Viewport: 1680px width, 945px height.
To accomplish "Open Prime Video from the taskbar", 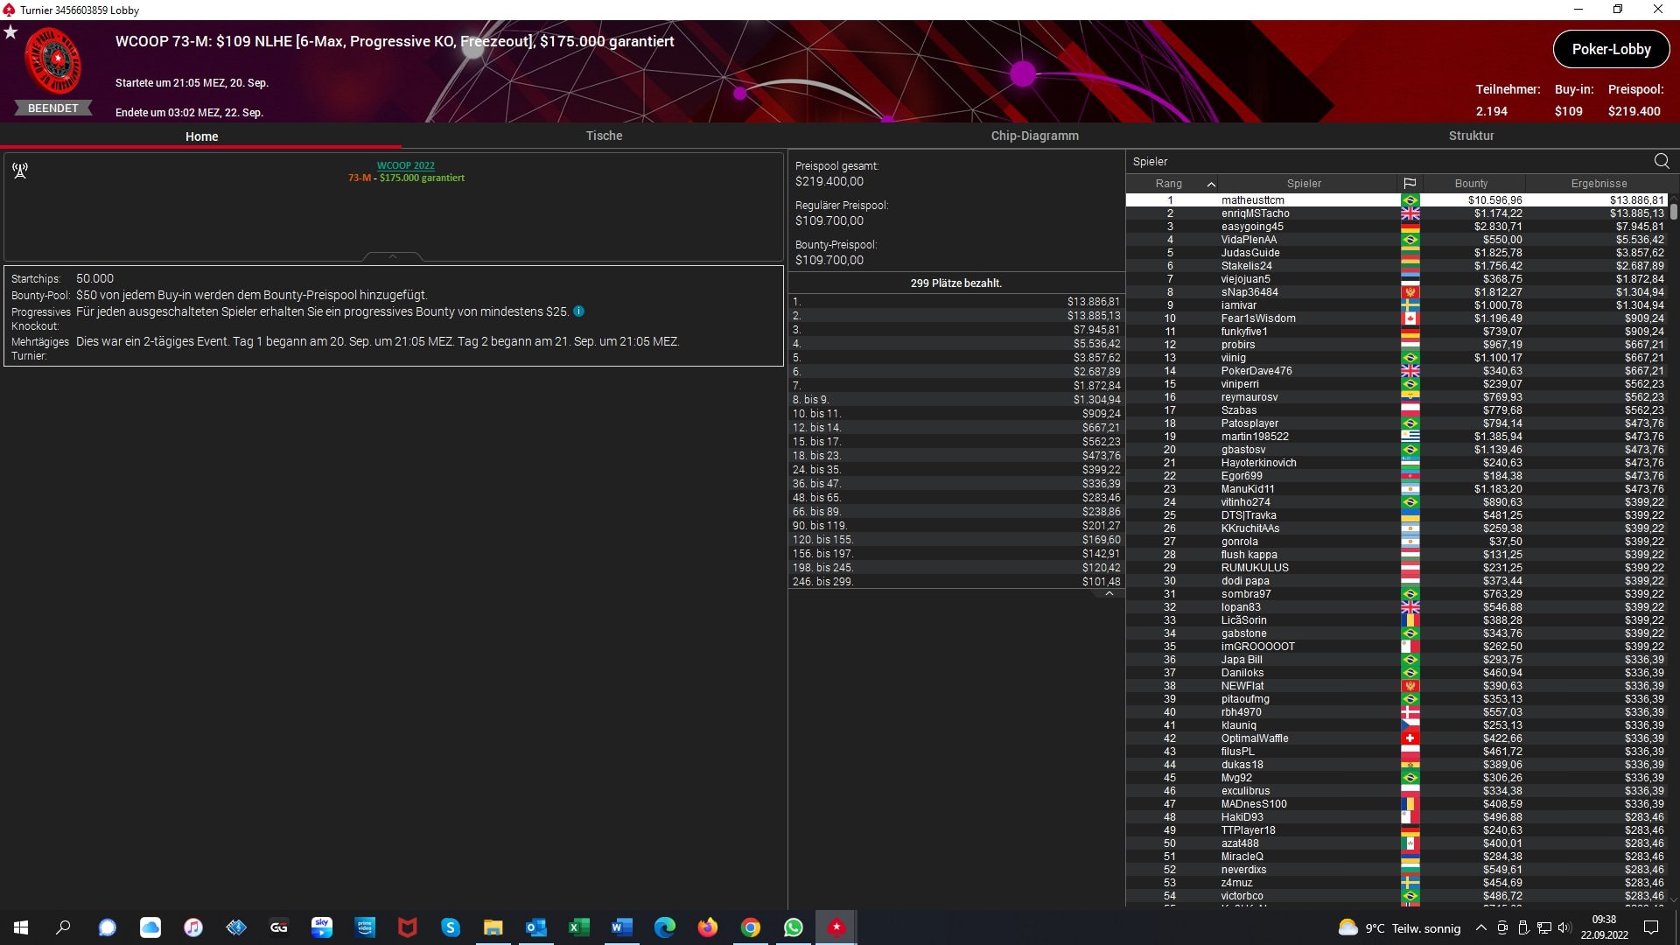I will pos(365,927).
